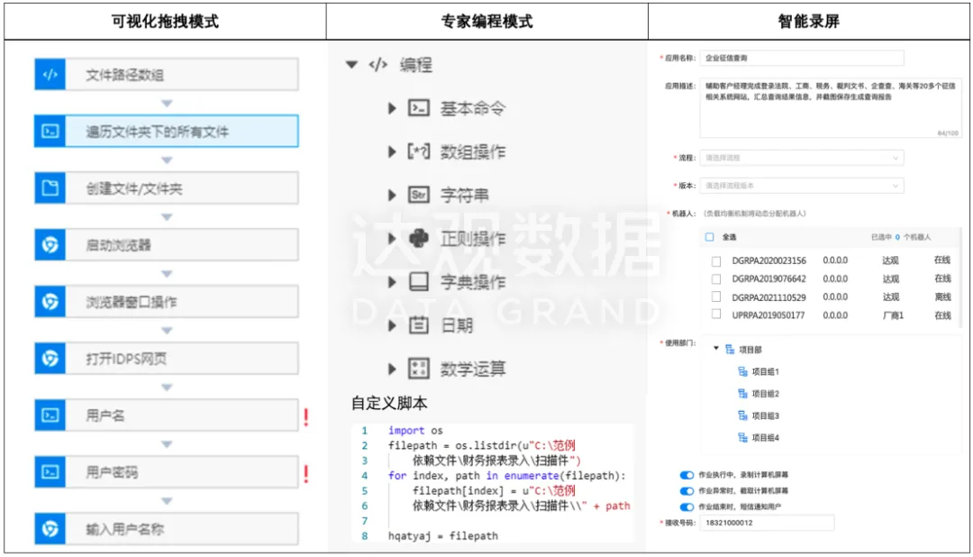
Task: Select 项目组3 in department tree
Action: (764, 415)
